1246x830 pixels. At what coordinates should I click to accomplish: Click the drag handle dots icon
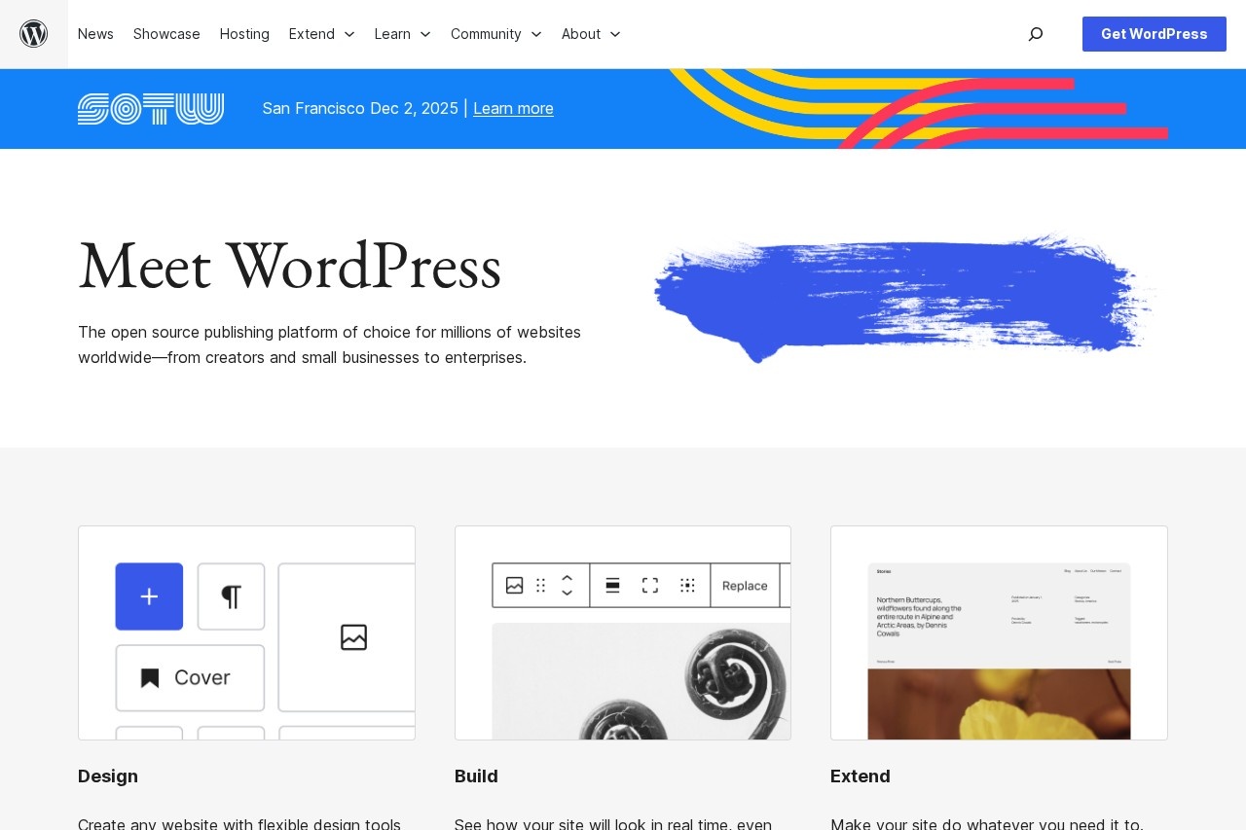541,585
